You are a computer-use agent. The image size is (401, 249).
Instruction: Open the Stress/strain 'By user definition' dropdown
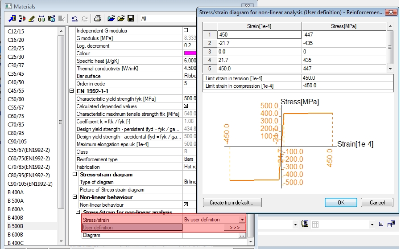[x=242, y=220]
